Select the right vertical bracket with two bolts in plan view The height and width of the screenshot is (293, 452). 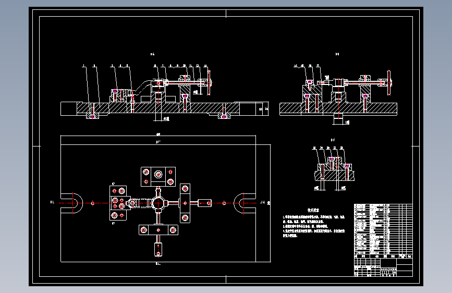coord(185,203)
